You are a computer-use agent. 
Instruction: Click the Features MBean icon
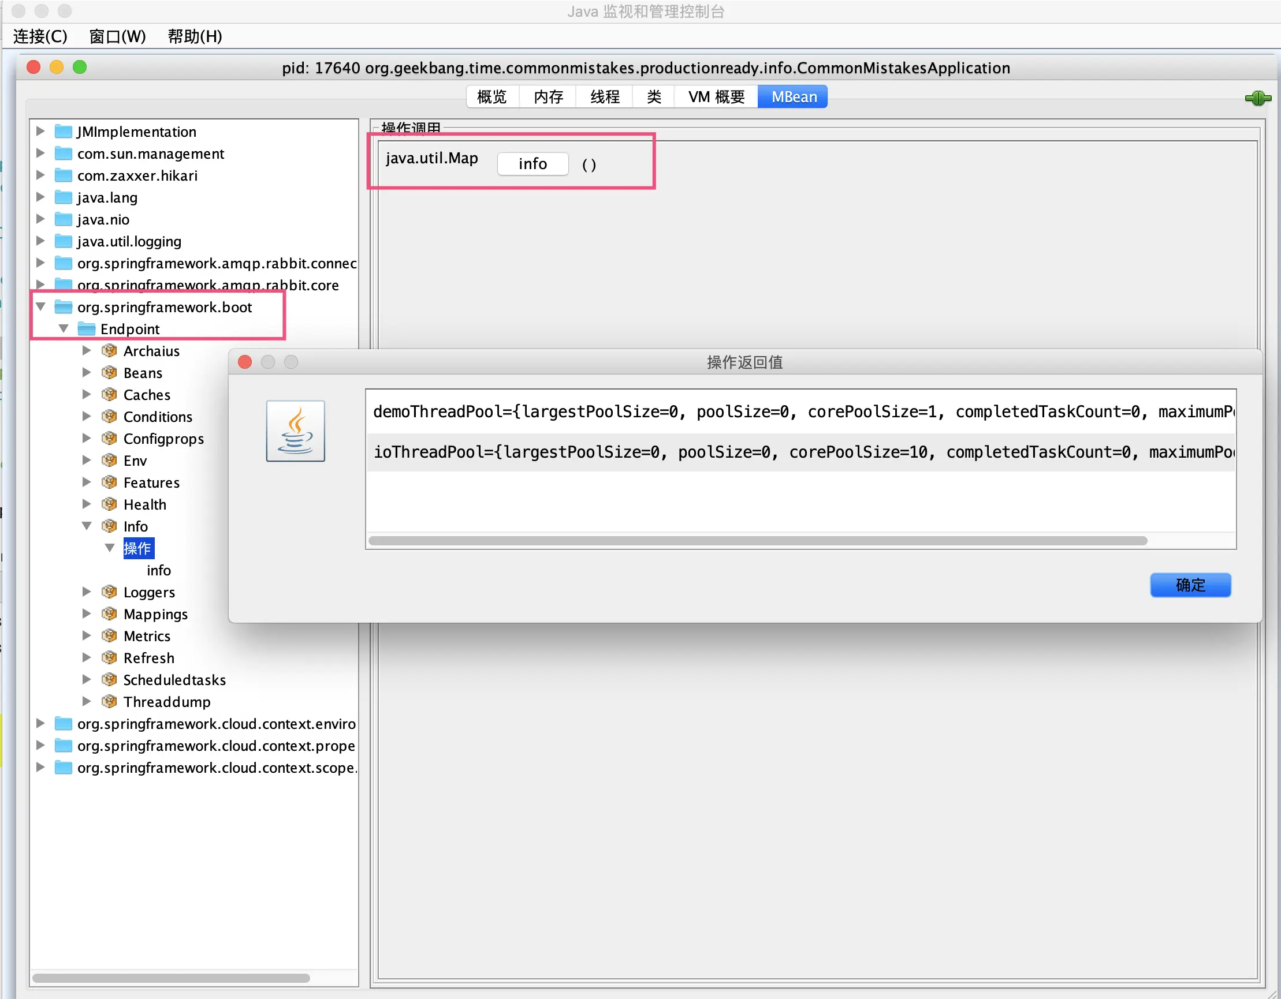coord(109,482)
